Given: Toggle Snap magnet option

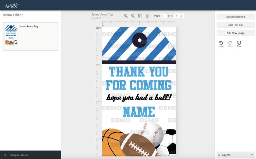Looking at the screenshot, I should pos(239,44).
